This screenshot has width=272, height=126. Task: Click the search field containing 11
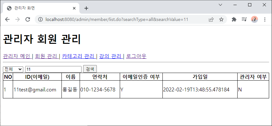point(53,69)
